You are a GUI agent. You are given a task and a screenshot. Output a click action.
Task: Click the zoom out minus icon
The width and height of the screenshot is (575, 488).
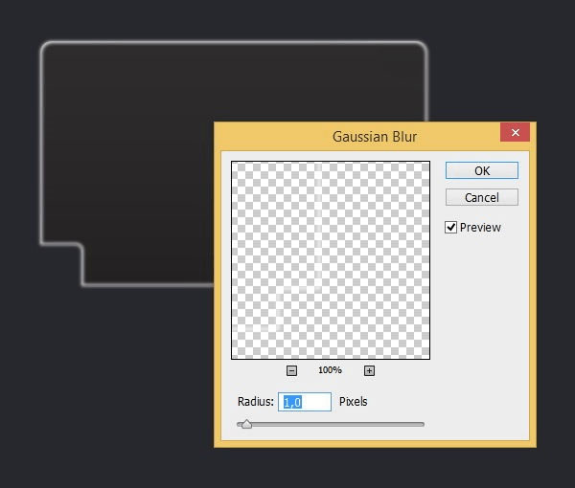tap(291, 370)
